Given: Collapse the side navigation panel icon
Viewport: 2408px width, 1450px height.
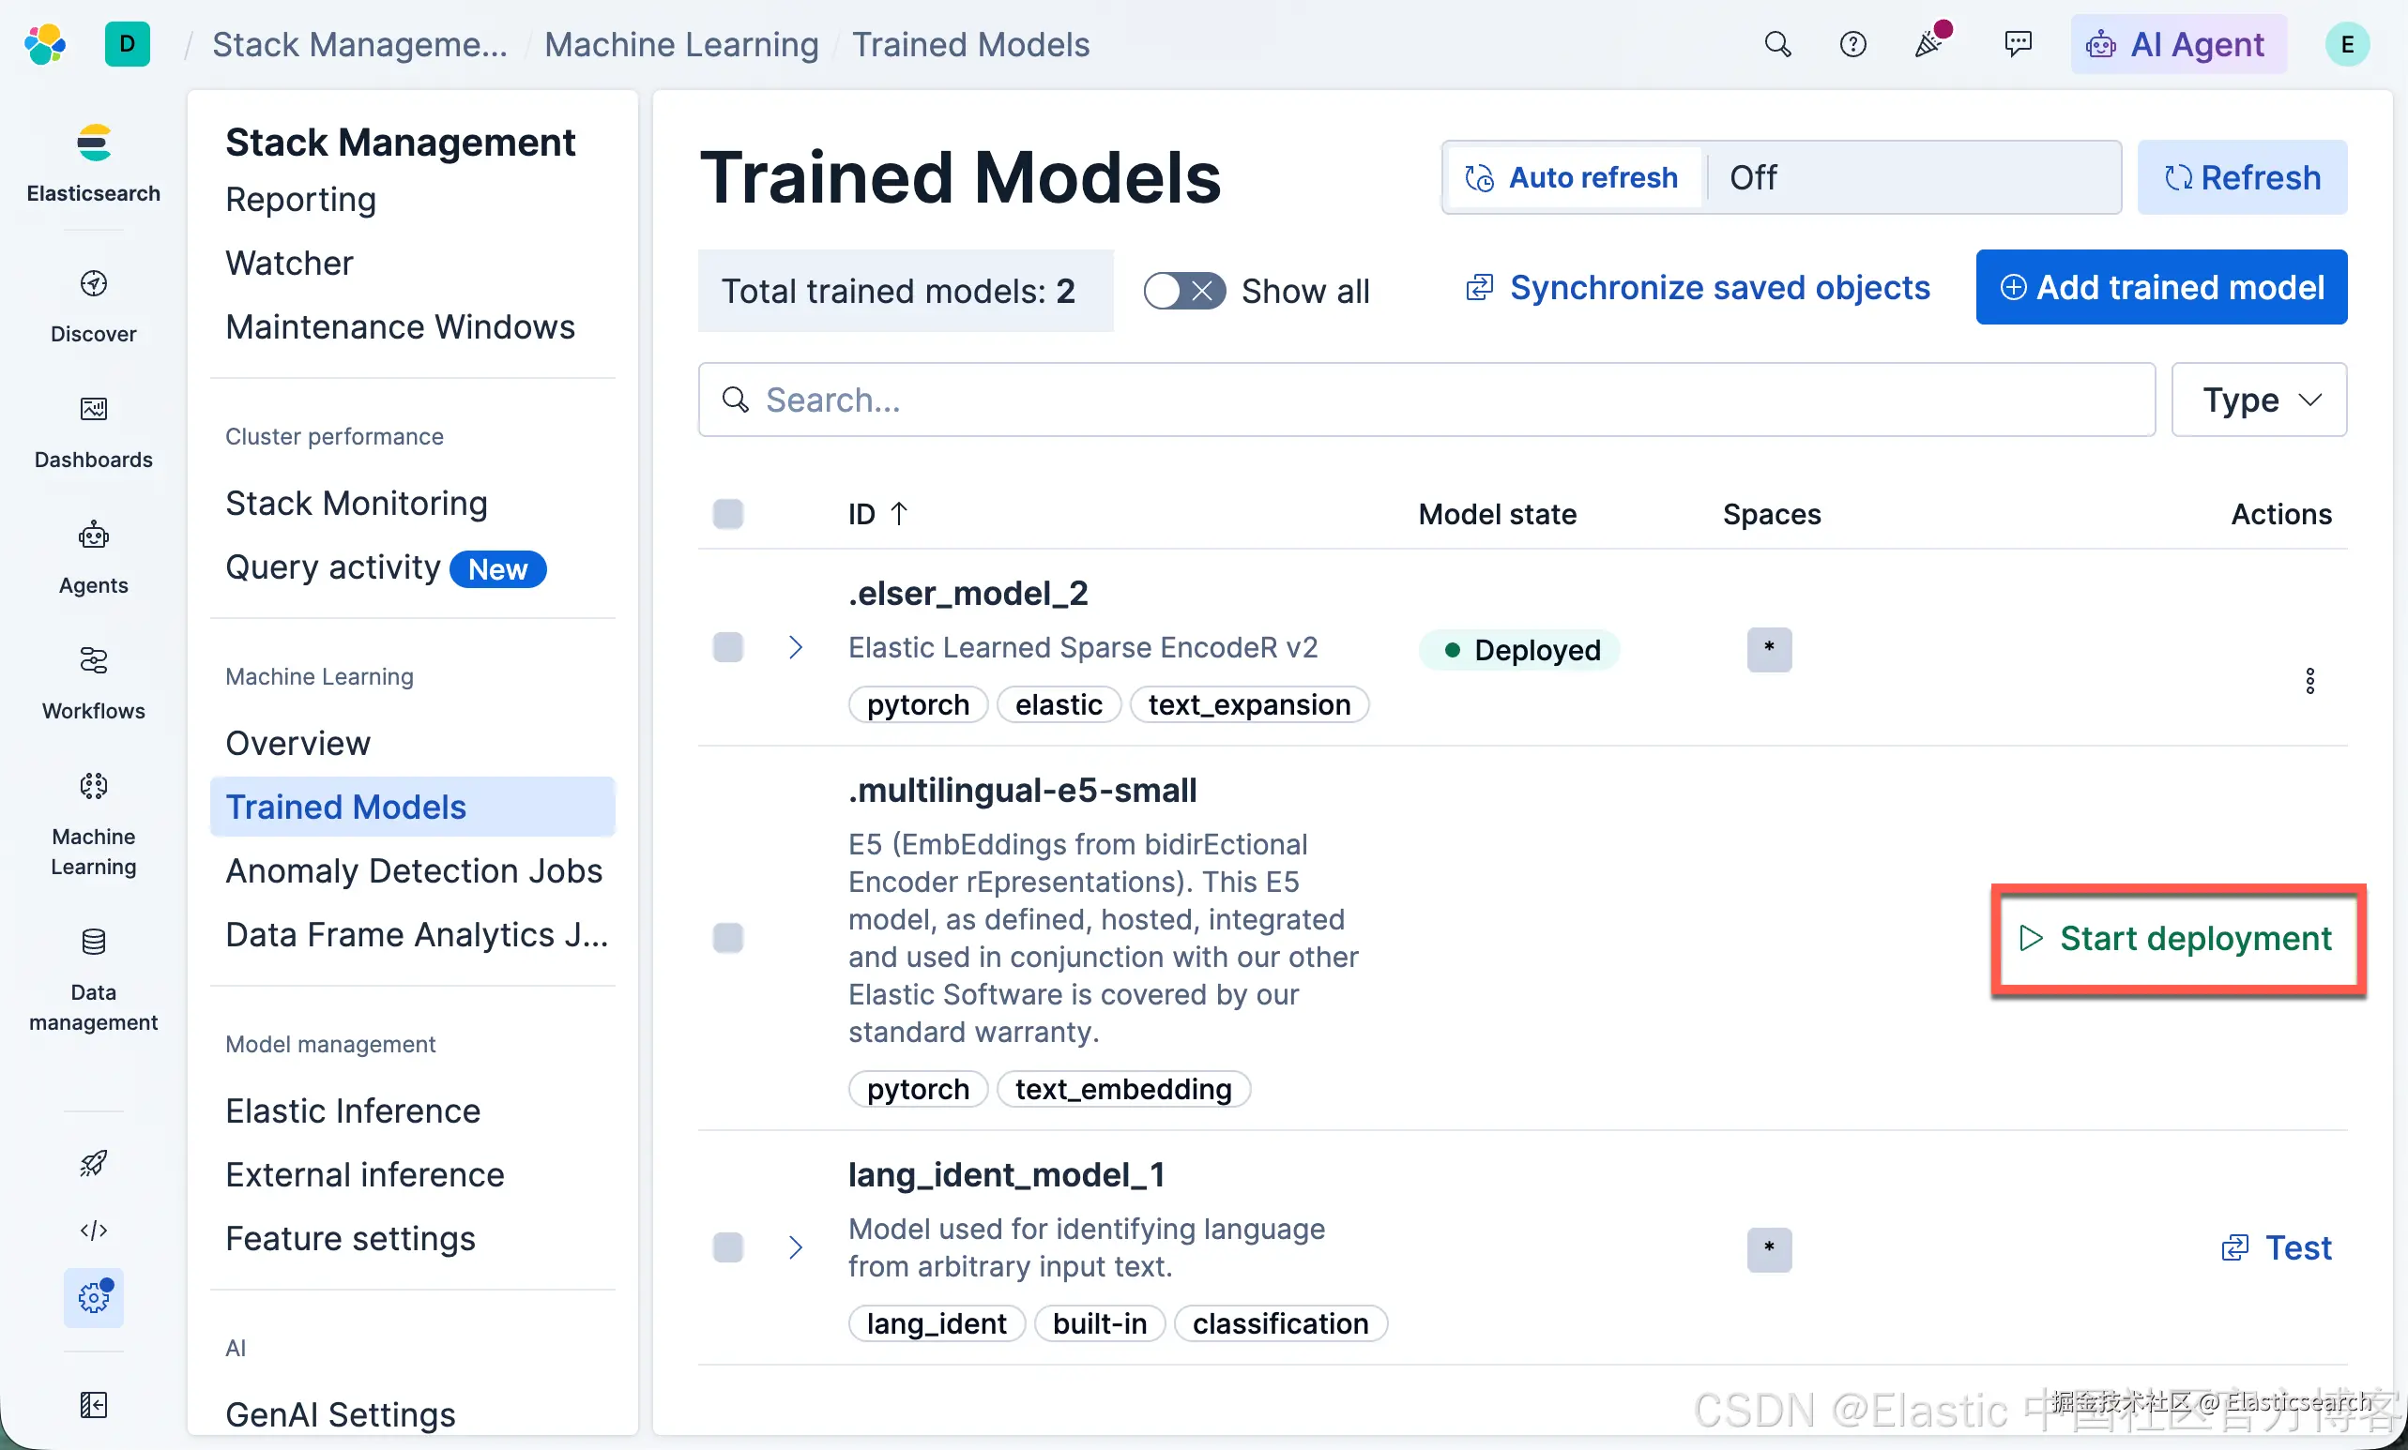Looking at the screenshot, I should click(94, 1404).
